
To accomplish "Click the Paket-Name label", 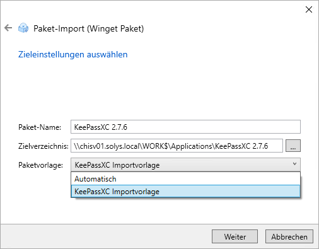I will [x=40, y=127].
